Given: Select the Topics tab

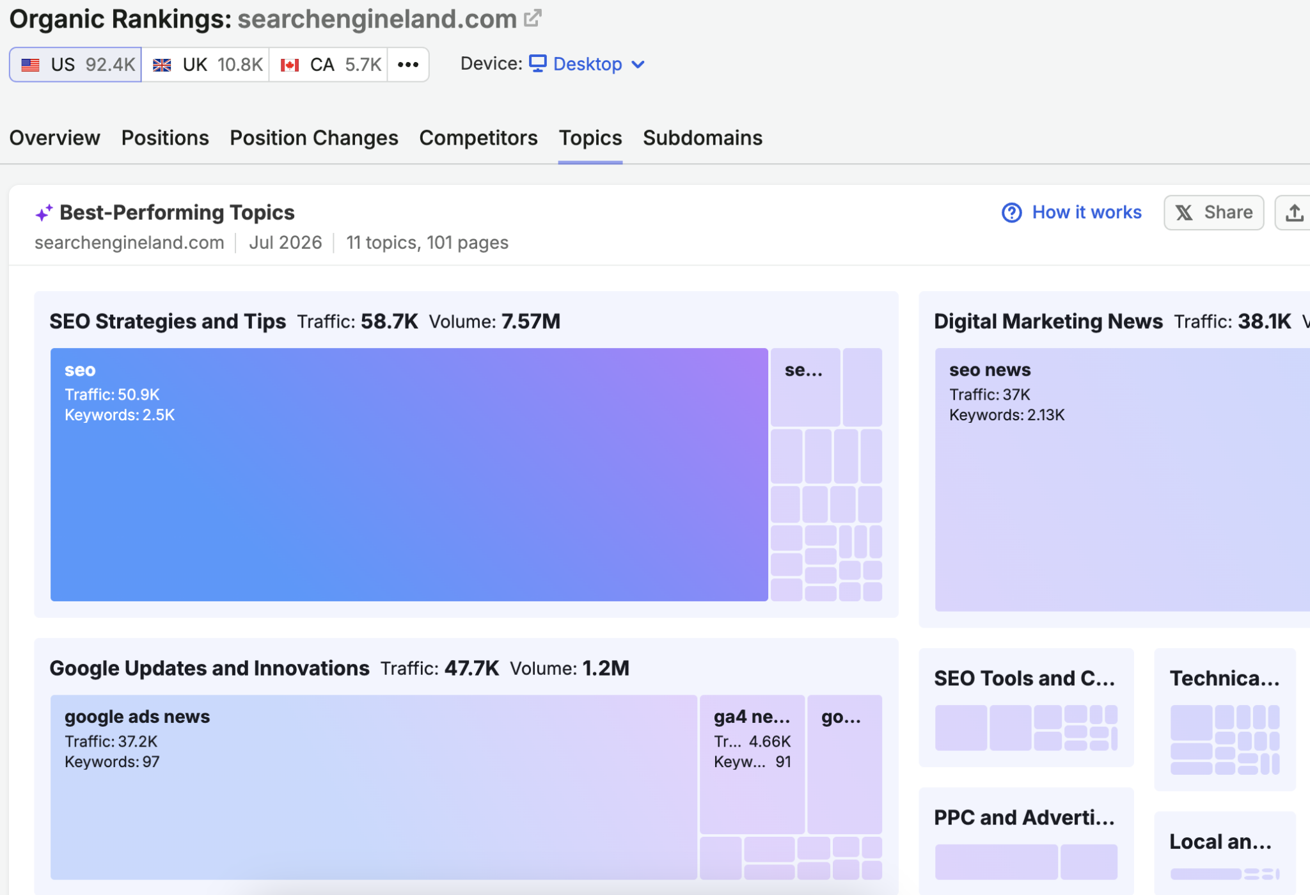Looking at the screenshot, I should [590, 138].
